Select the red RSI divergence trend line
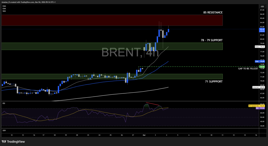Viewport: 268px width, 146px height. 153,104
